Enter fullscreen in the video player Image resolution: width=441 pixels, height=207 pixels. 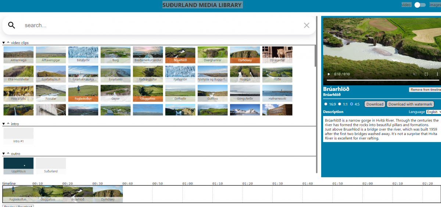[x=426, y=74]
